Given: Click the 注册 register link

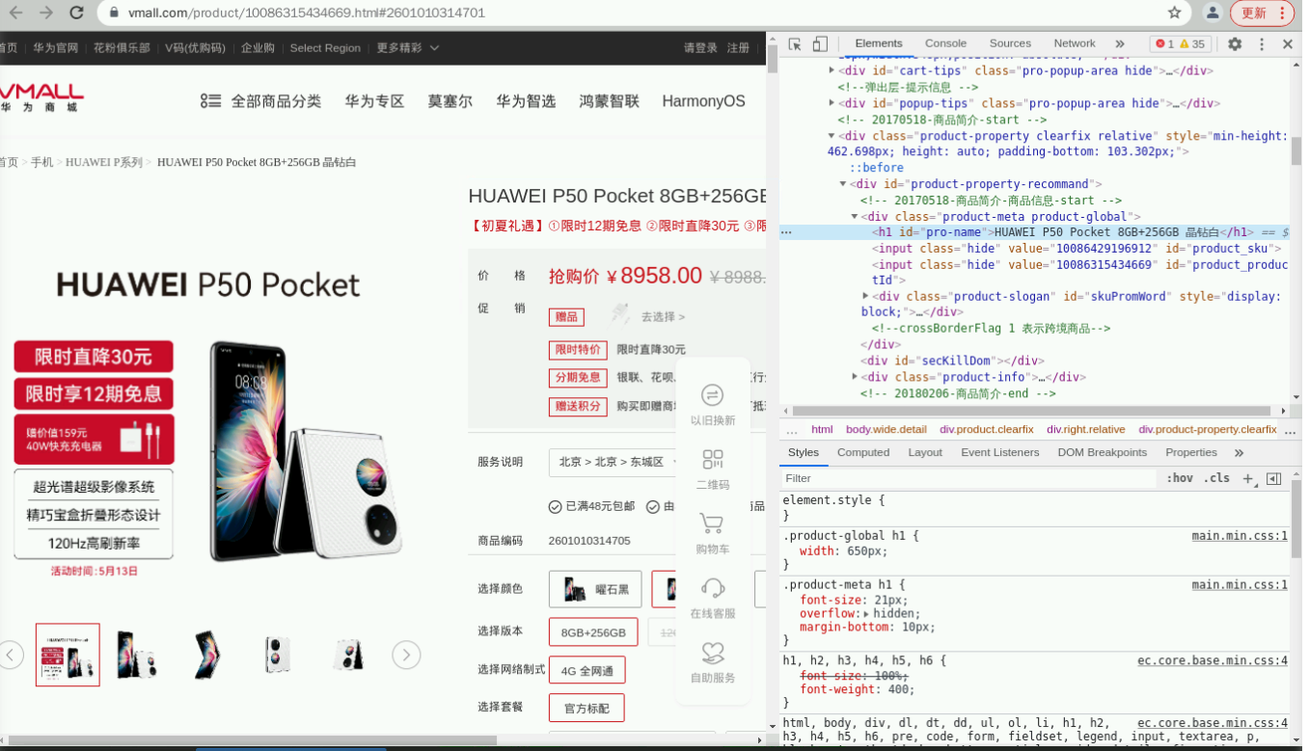Looking at the screenshot, I should pyautogui.click(x=738, y=48).
